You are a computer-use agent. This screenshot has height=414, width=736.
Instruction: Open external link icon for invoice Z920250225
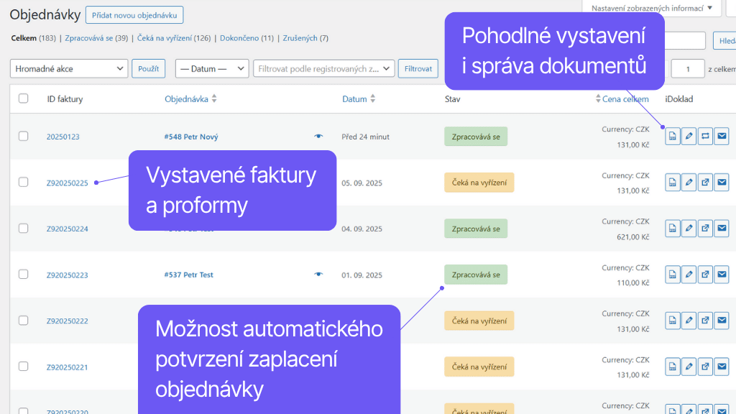click(705, 183)
